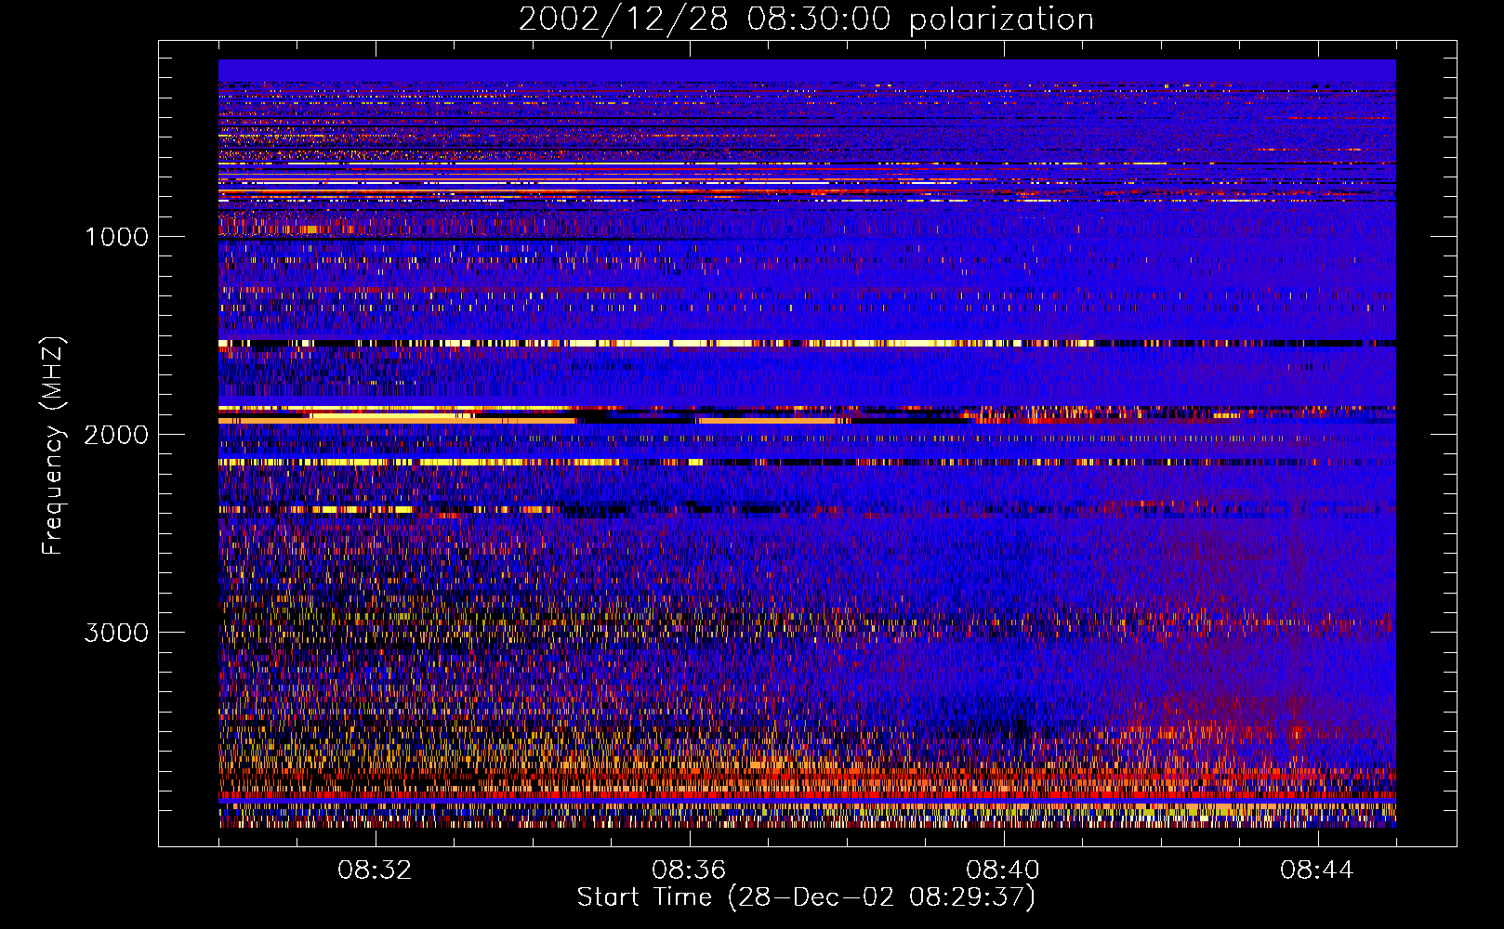Image resolution: width=1504 pixels, height=929 pixels.
Task: Click the plot title '2002/12/28 08:30:00 polarization'
Action: (x=806, y=19)
